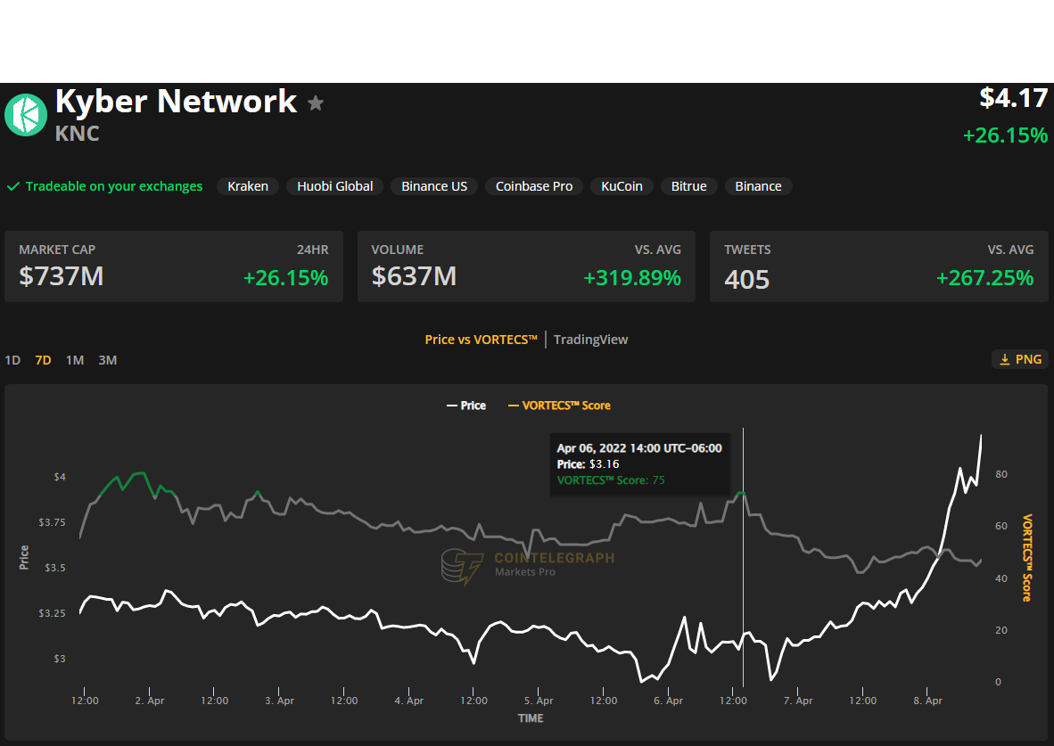Viewport: 1054px width, 746px height.
Task: Switch to TradingView chart tab
Action: [591, 340]
